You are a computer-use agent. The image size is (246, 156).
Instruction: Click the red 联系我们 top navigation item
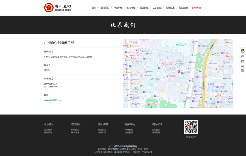(x=196, y=8)
